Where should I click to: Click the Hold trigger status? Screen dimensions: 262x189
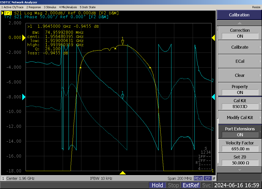(157, 185)
